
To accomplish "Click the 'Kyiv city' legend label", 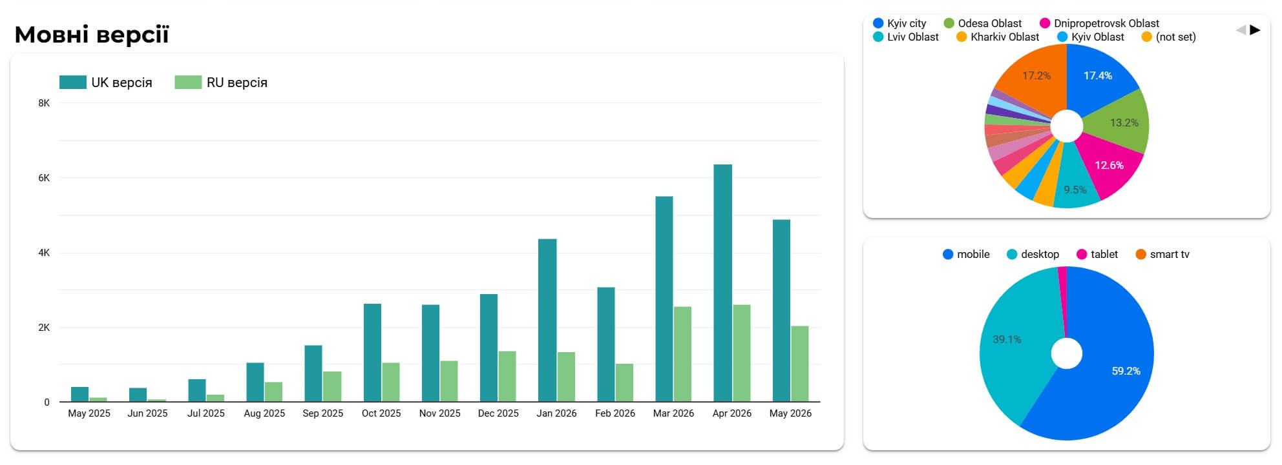I will pyautogui.click(x=907, y=23).
